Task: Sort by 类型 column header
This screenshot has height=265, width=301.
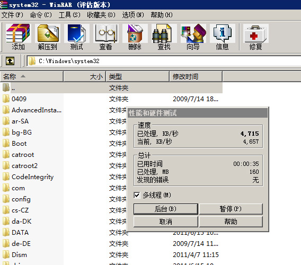Action: [138, 77]
